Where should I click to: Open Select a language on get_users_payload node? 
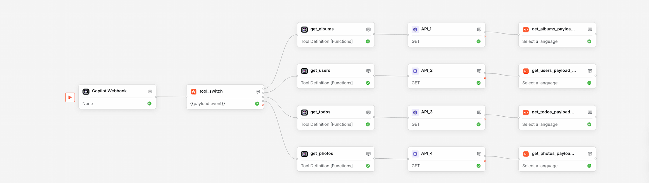(x=540, y=83)
